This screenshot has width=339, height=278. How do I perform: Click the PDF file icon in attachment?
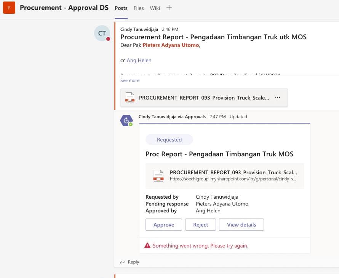click(x=130, y=98)
